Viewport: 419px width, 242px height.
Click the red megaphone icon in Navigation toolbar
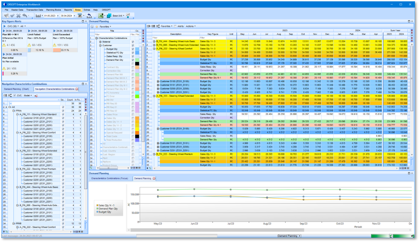point(36,95)
